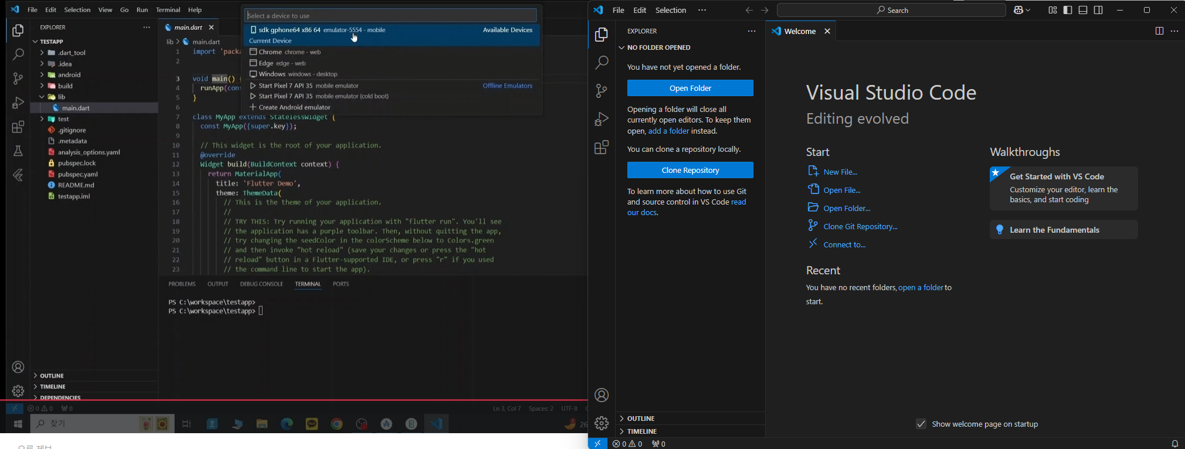Click the Search box in Welcome window title bar
1185x449 pixels.
[891, 11]
